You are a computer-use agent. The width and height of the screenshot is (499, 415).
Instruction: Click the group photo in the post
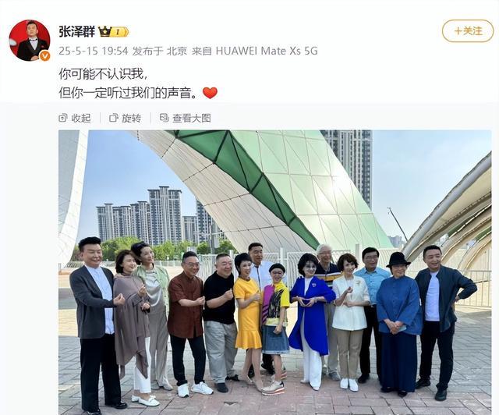point(274,272)
